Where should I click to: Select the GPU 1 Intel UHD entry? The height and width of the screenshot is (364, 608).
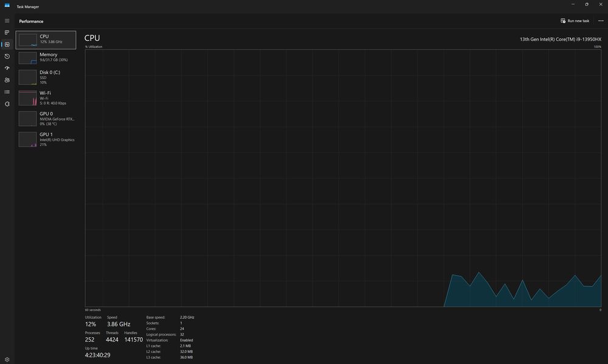point(46,139)
